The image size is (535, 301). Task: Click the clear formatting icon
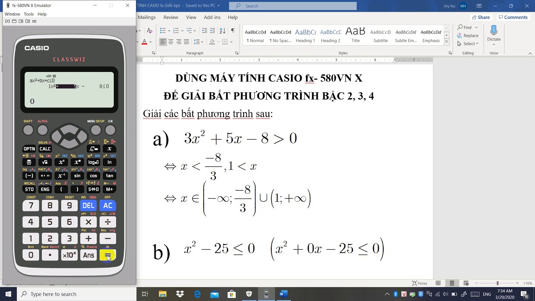149,31
